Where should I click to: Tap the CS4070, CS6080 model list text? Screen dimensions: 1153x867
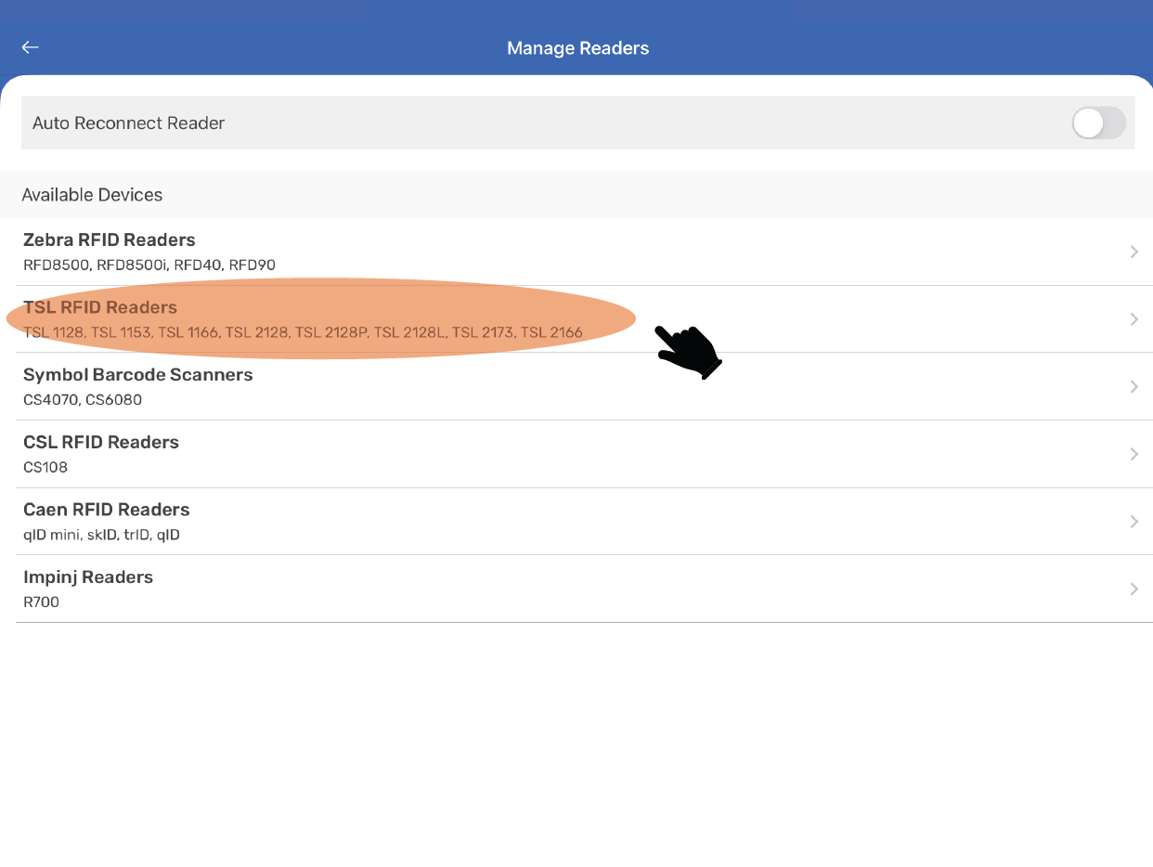82,400
